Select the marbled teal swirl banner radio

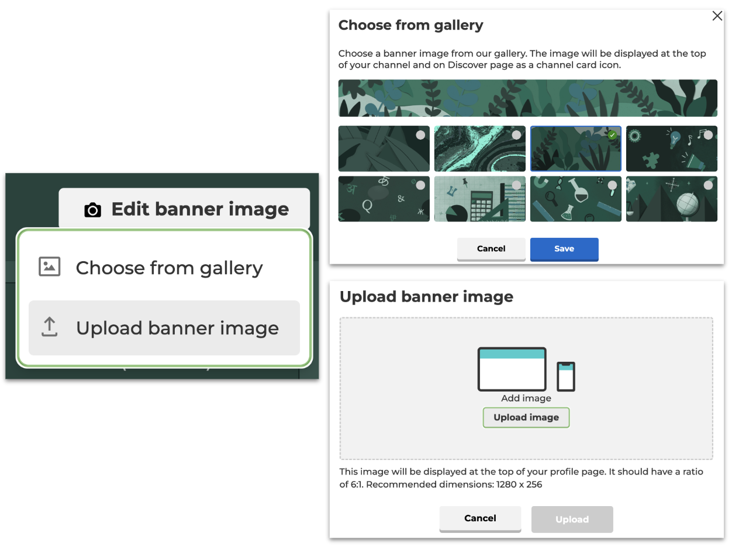516,135
